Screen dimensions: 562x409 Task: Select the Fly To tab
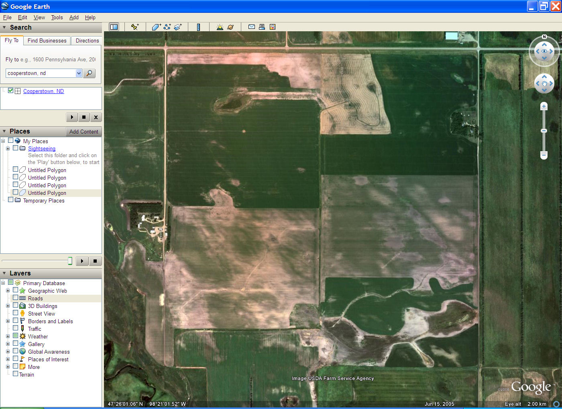(x=12, y=40)
